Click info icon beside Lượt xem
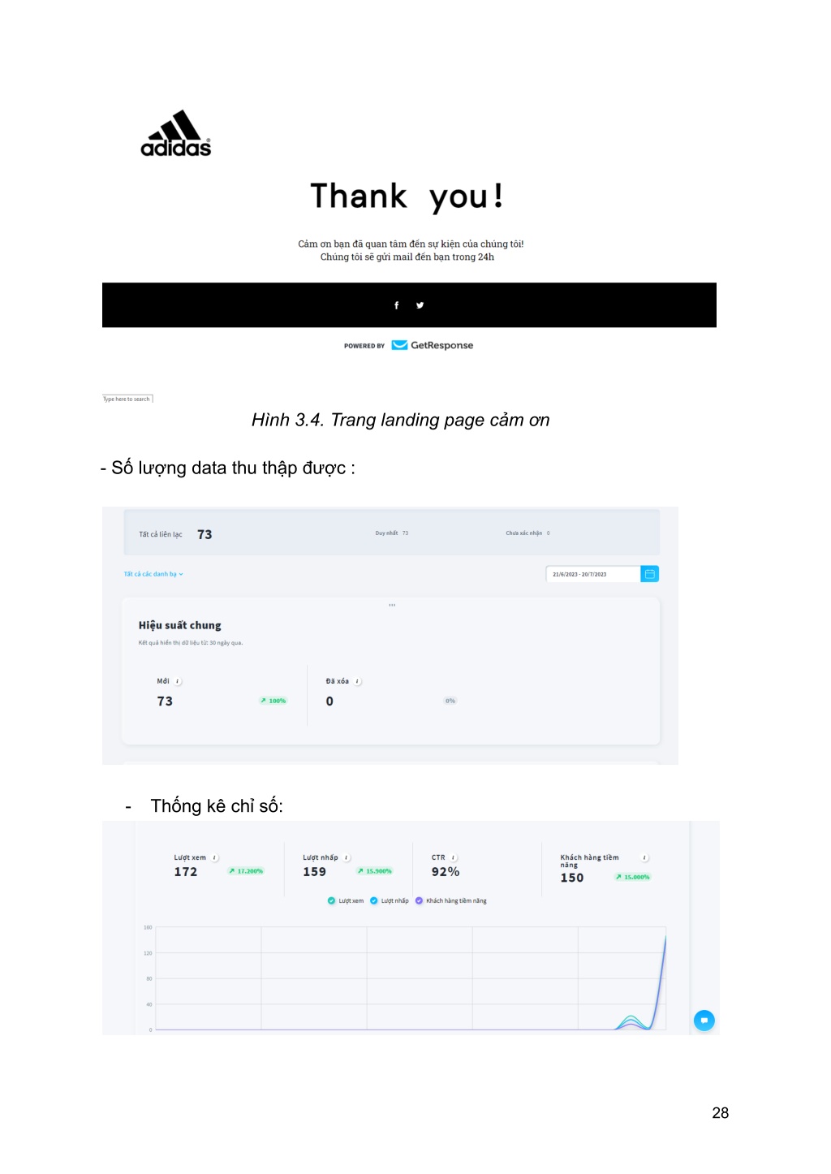The image size is (831, 1174). pos(215,858)
